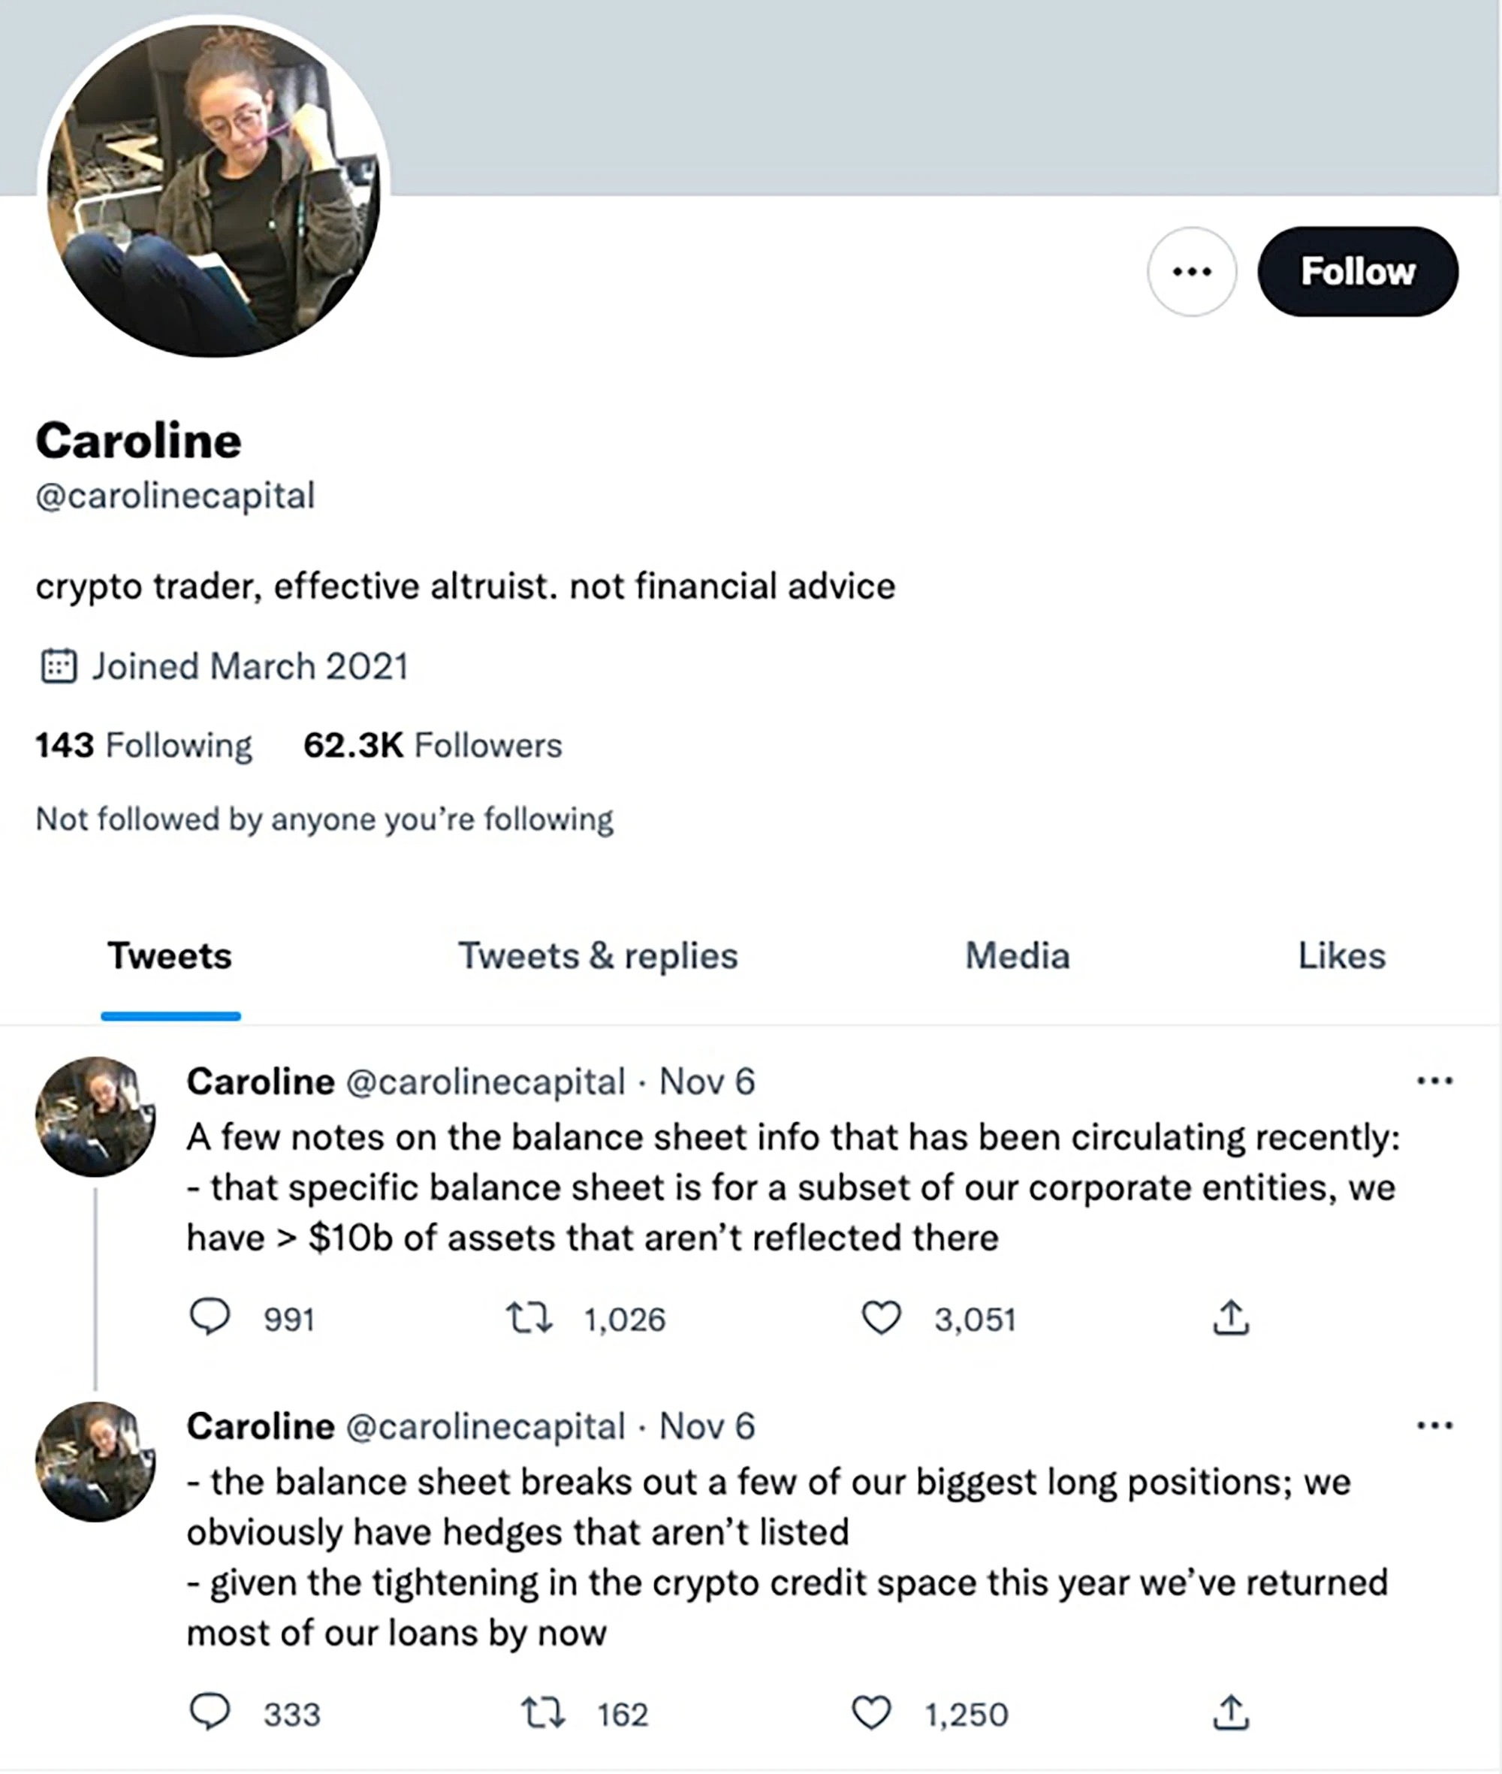The height and width of the screenshot is (1774, 1502).
Task: Click the reply icon on first tweet
Action: (210, 1317)
